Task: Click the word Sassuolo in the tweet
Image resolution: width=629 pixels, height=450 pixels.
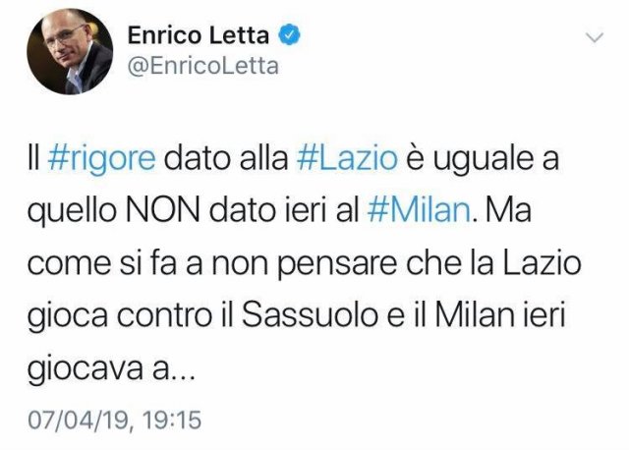Action: point(311,316)
